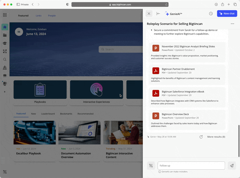Switch to the People tab
The image size is (240, 178).
(x=52, y=16)
